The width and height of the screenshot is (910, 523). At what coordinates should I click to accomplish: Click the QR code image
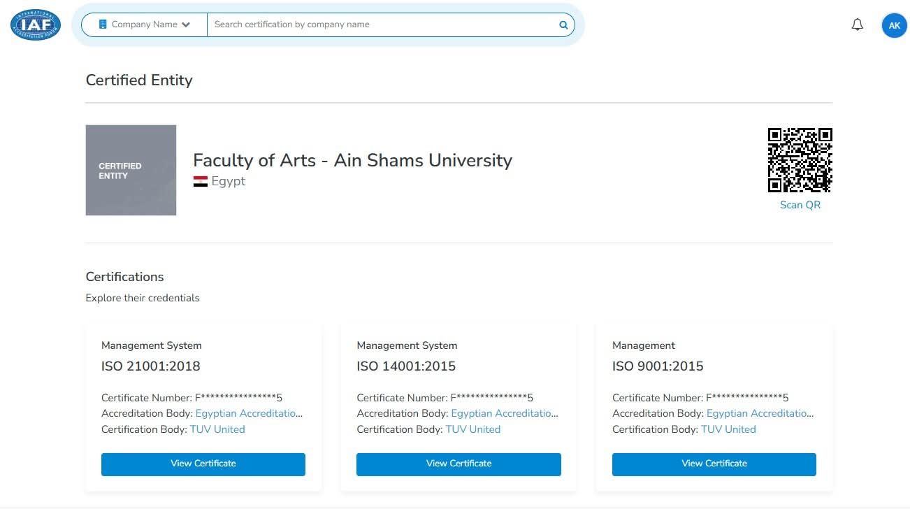pos(800,160)
